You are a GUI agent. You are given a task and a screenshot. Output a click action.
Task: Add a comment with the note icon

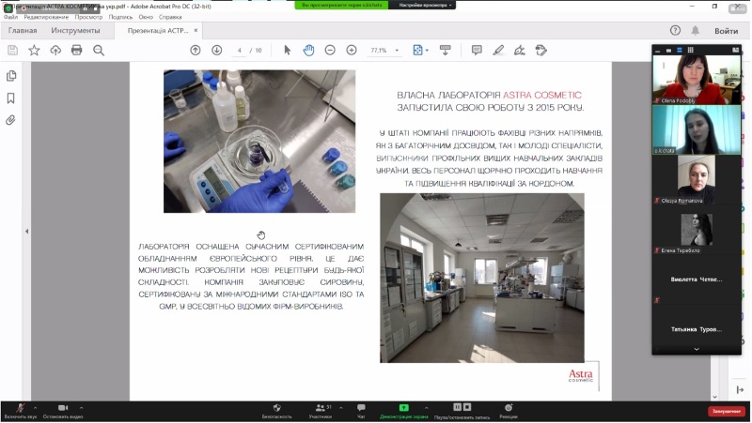pyautogui.click(x=477, y=50)
